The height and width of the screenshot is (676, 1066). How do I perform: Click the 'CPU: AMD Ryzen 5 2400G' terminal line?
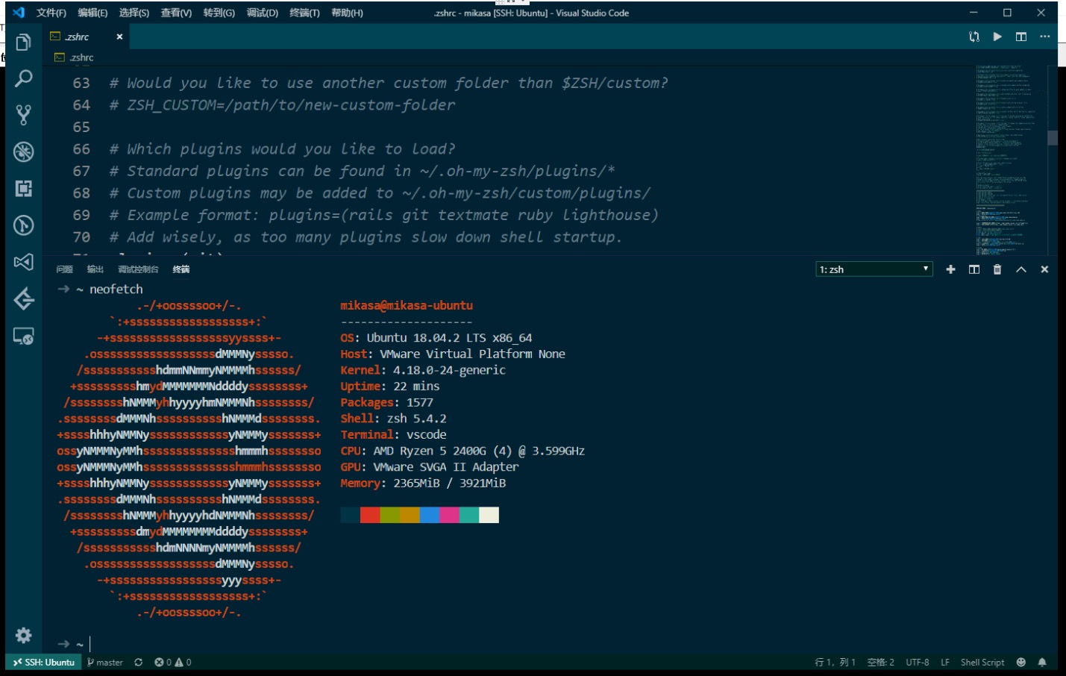tap(463, 451)
